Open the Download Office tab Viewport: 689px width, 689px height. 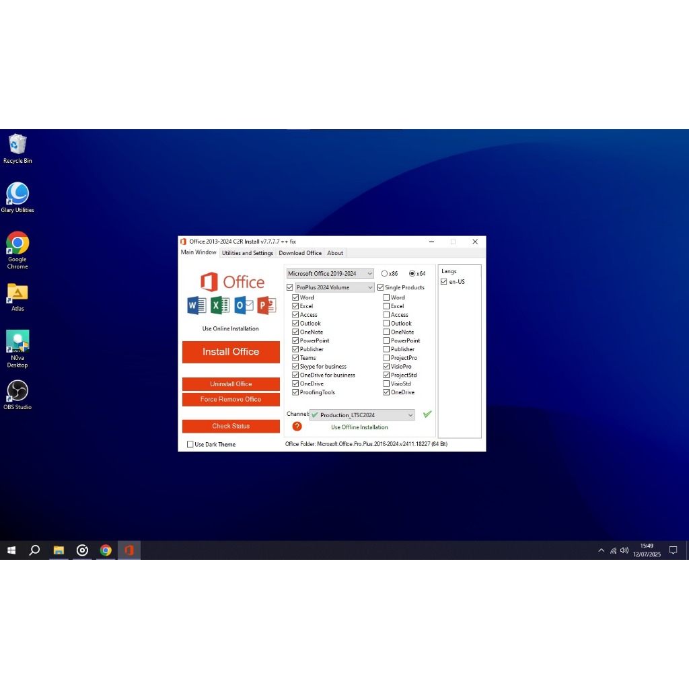[300, 252]
